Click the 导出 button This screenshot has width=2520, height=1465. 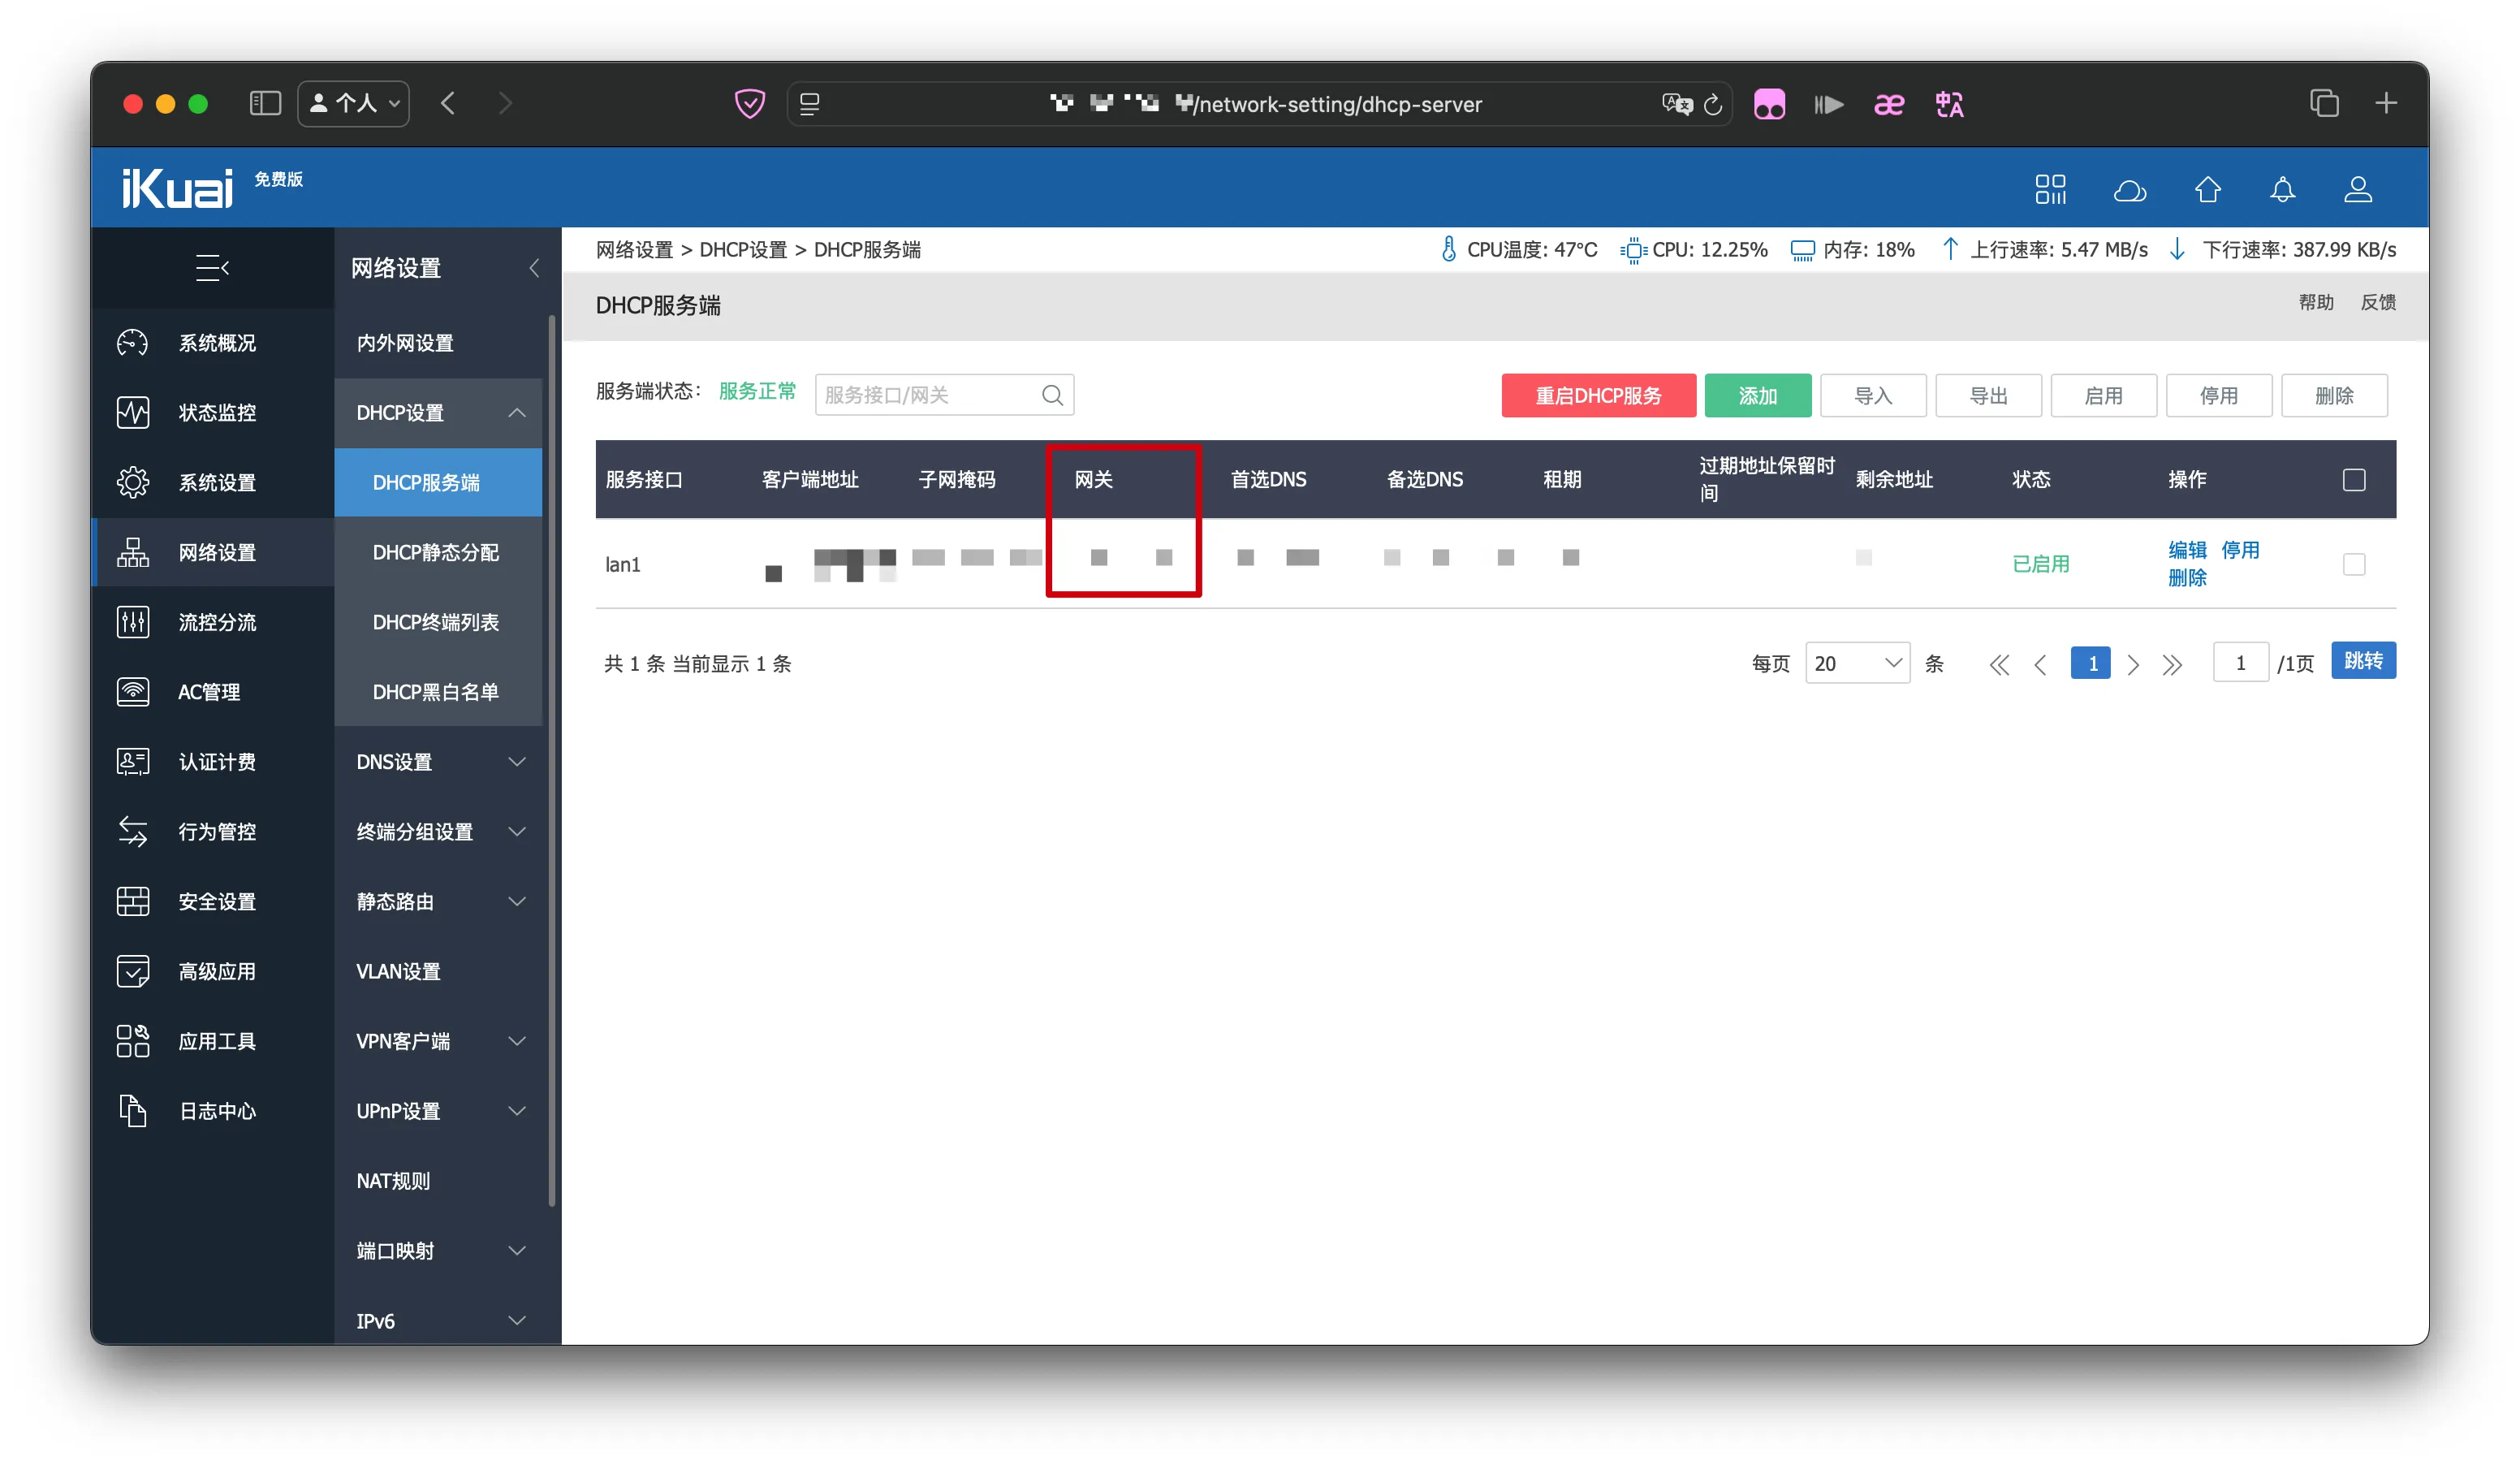click(1988, 396)
